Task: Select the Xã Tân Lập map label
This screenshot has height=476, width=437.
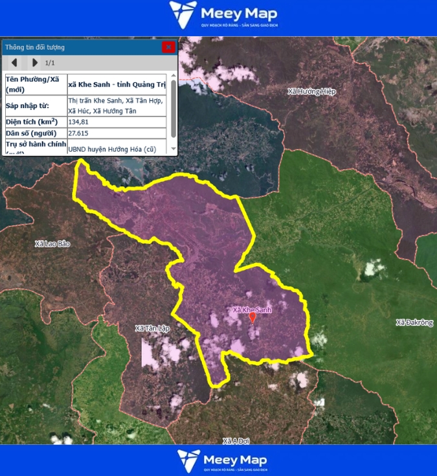Action: coord(151,329)
